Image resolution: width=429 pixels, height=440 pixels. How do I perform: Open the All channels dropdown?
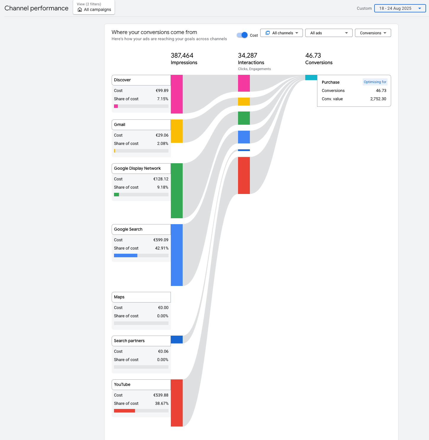[x=282, y=33]
